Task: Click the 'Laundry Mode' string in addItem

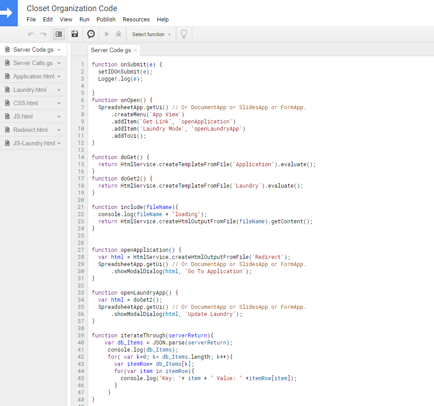Action: pyautogui.click(x=162, y=129)
